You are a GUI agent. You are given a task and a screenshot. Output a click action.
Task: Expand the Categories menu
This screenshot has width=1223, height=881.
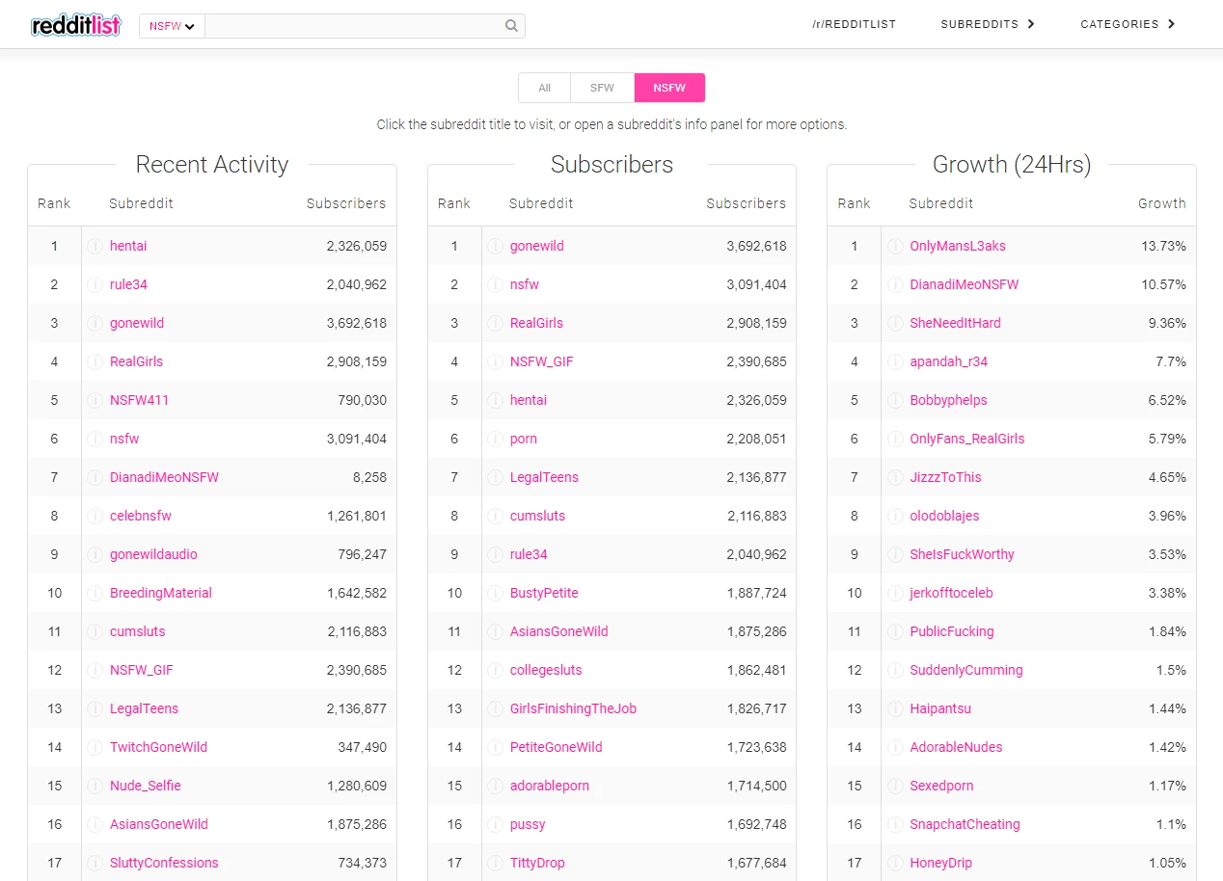click(1128, 24)
